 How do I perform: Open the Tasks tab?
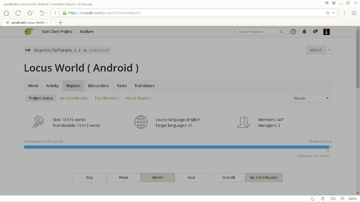pos(122,86)
